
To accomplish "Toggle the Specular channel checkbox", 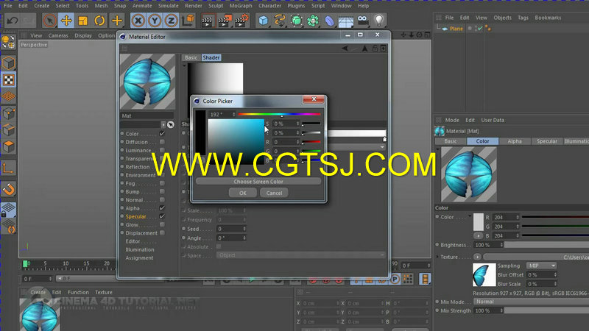I will 162,216.
